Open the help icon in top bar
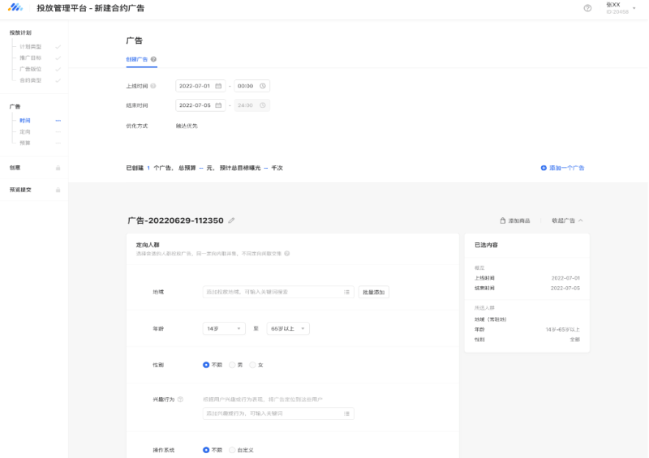The image size is (649, 458). (587, 8)
